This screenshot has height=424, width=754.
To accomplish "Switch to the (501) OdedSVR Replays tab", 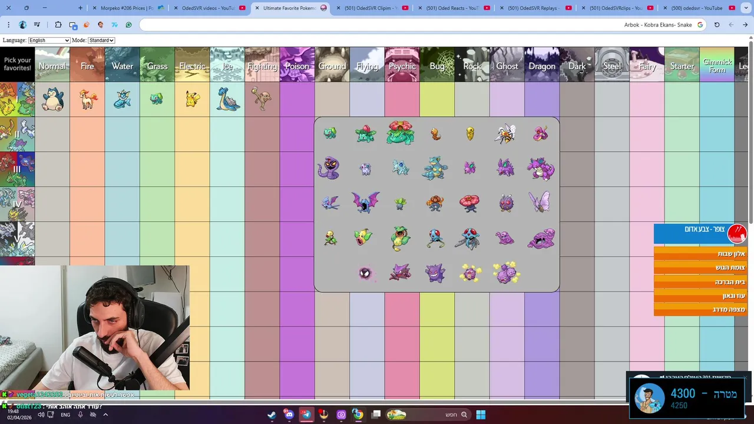I will tap(535, 8).
